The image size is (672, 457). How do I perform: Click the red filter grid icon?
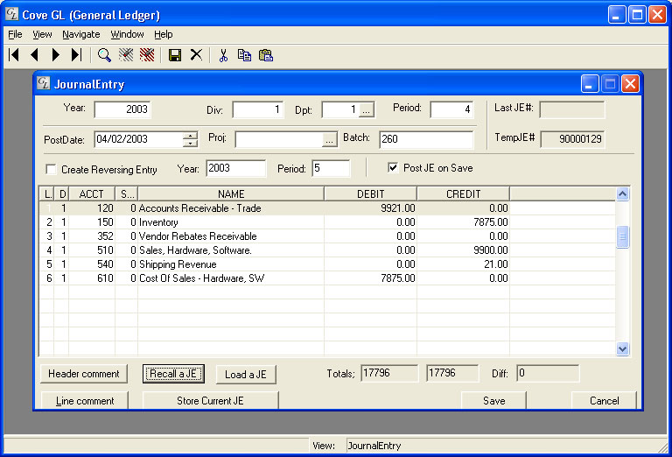tap(147, 55)
